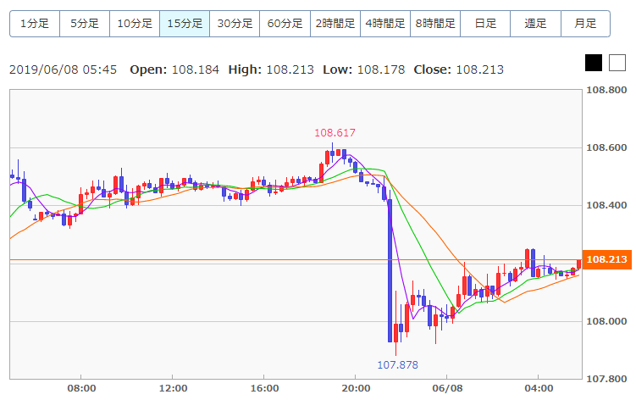Change chart to 2時間足 interval

pyautogui.click(x=335, y=24)
